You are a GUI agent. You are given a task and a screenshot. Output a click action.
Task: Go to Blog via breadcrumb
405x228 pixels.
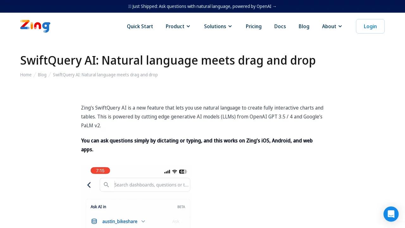click(42, 75)
